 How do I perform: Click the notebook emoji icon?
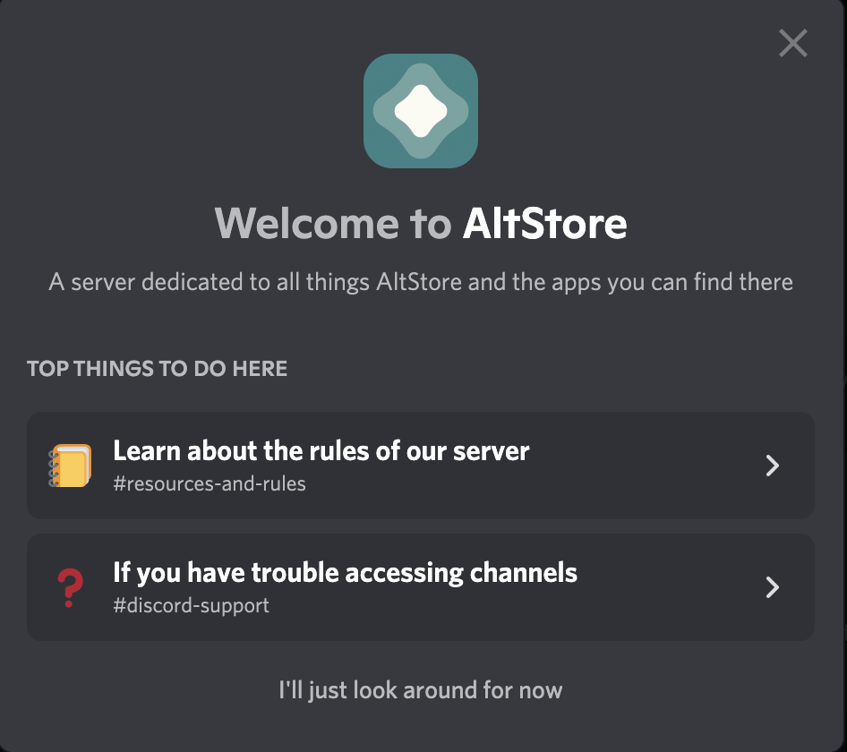(x=69, y=466)
